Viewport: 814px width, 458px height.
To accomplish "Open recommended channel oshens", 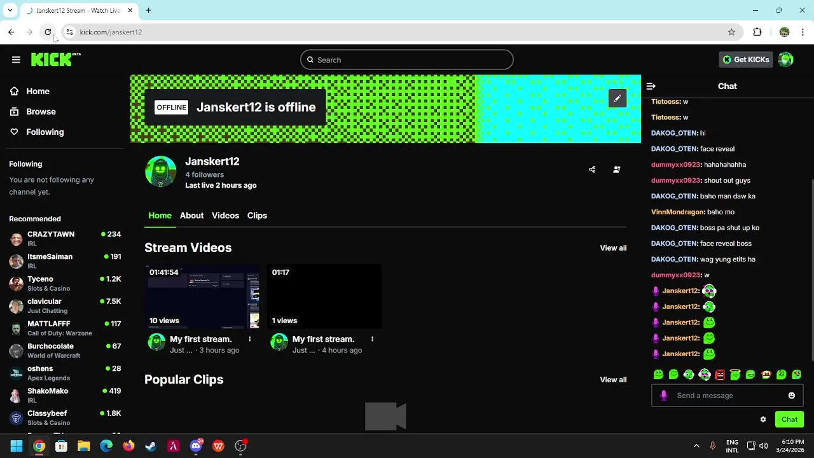I will tap(65, 373).
